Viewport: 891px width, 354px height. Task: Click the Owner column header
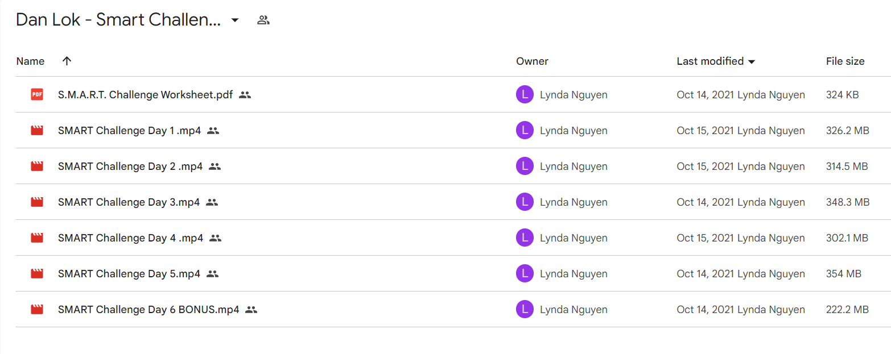click(532, 61)
